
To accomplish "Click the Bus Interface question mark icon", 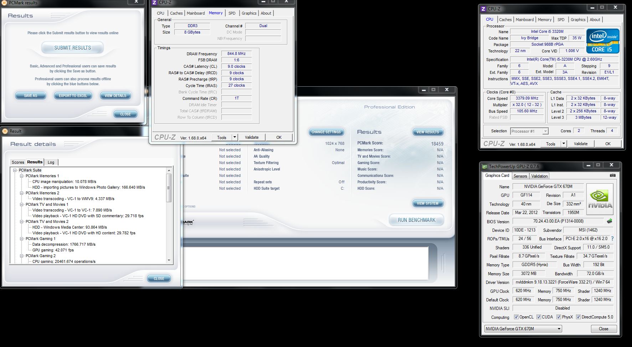I will (612, 239).
